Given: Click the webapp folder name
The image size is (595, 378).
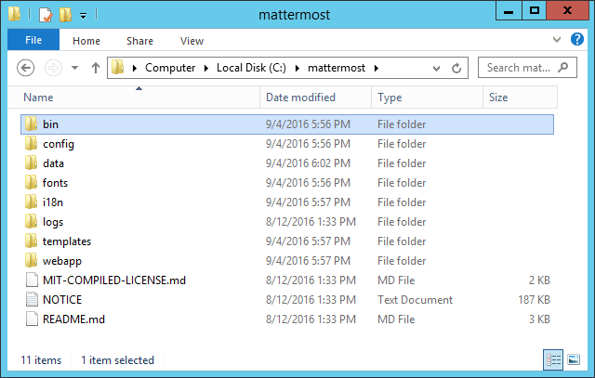Looking at the screenshot, I should (x=62, y=261).
